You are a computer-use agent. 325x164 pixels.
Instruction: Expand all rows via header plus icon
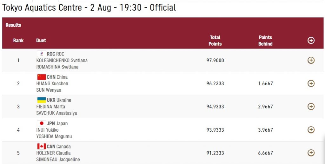coord(311,40)
